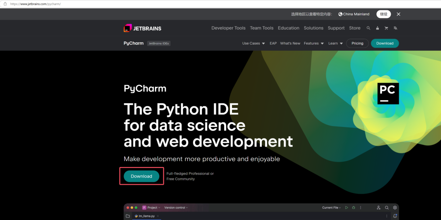Click 'Make development more productive and enjoyable' text
Image resolution: width=441 pixels, height=220 pixels.
point(202,159)
